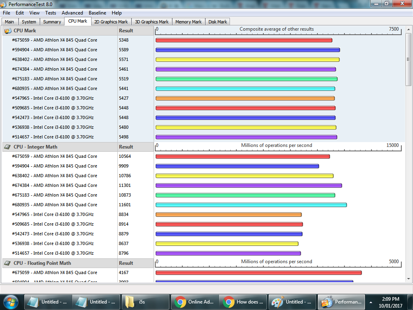
Task: Click the Integer Math result value 11301
Action: [x=125, y=185]
